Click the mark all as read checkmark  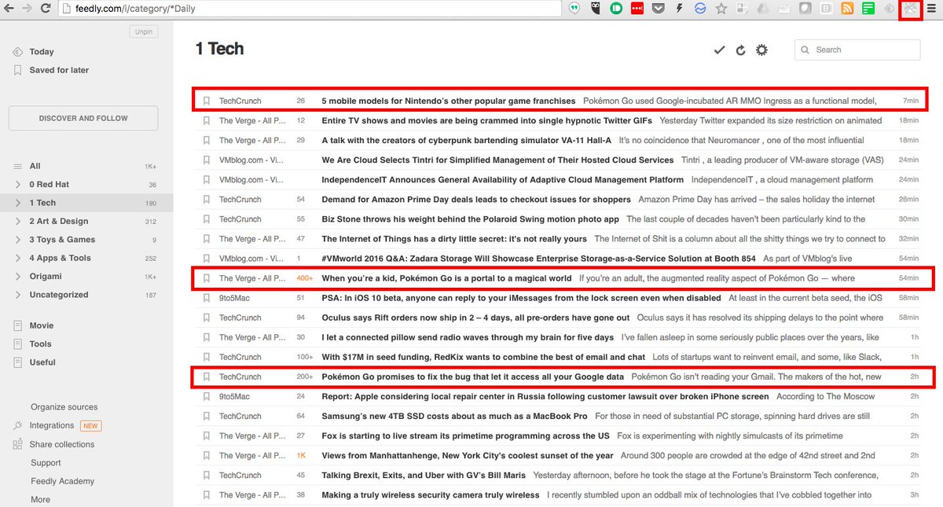pos(719,50)
